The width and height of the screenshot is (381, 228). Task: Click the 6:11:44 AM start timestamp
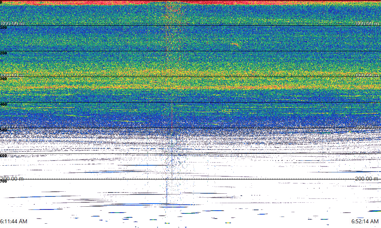tap(13, 221)
